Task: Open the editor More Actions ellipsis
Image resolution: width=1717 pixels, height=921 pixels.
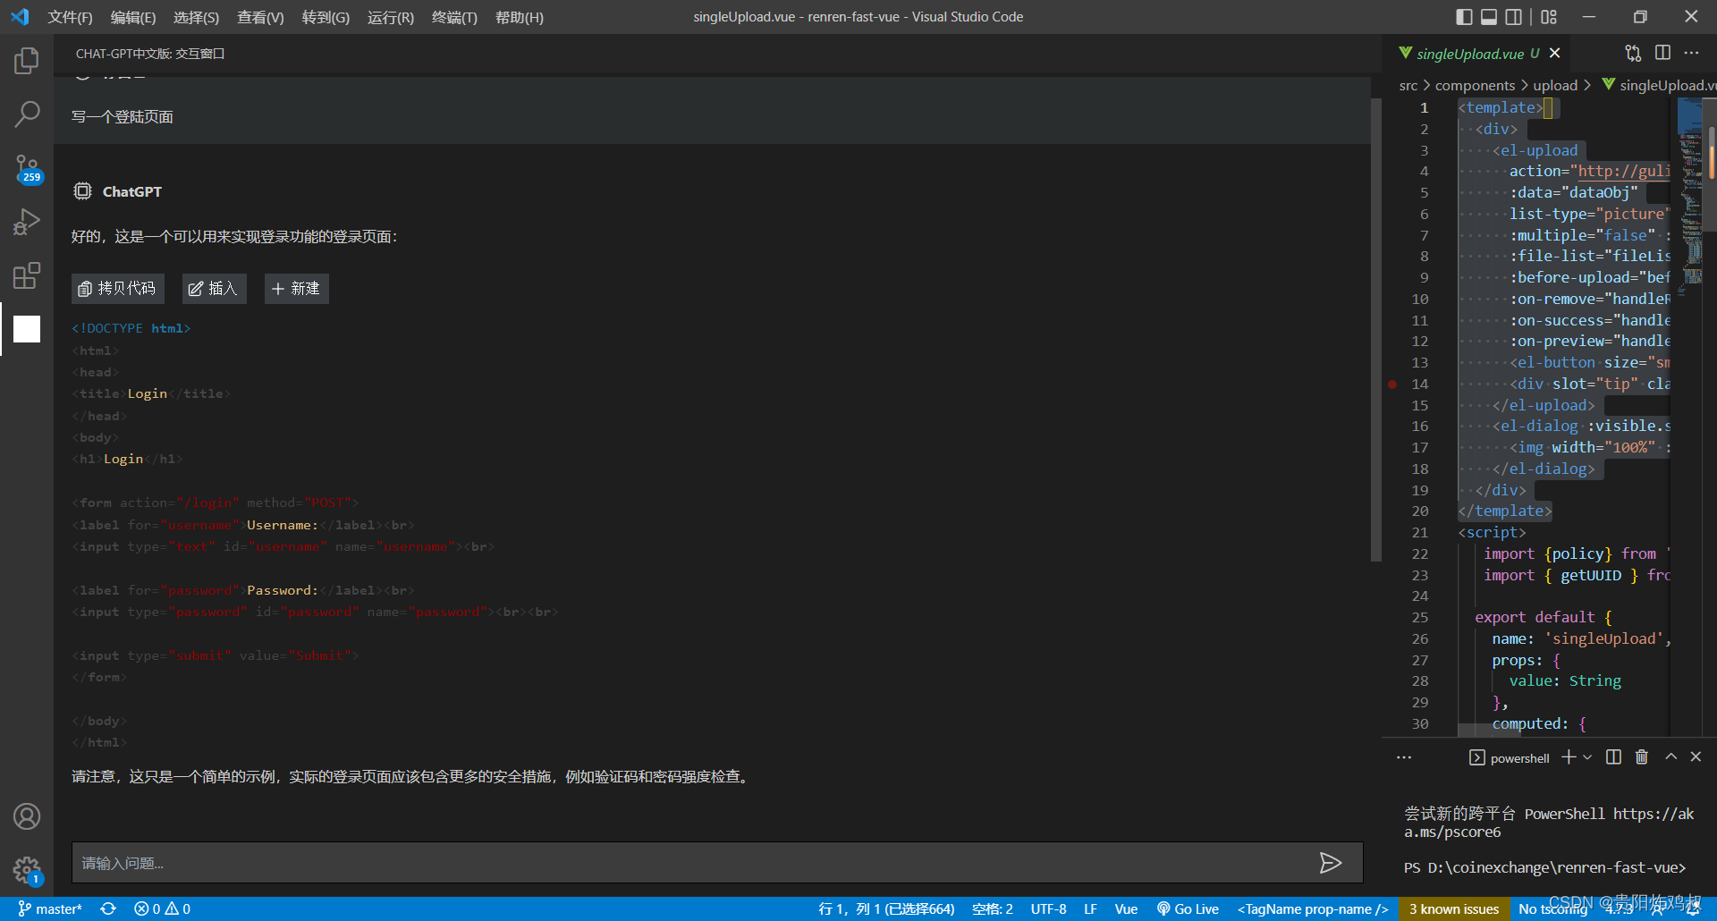Action: 1691,53
